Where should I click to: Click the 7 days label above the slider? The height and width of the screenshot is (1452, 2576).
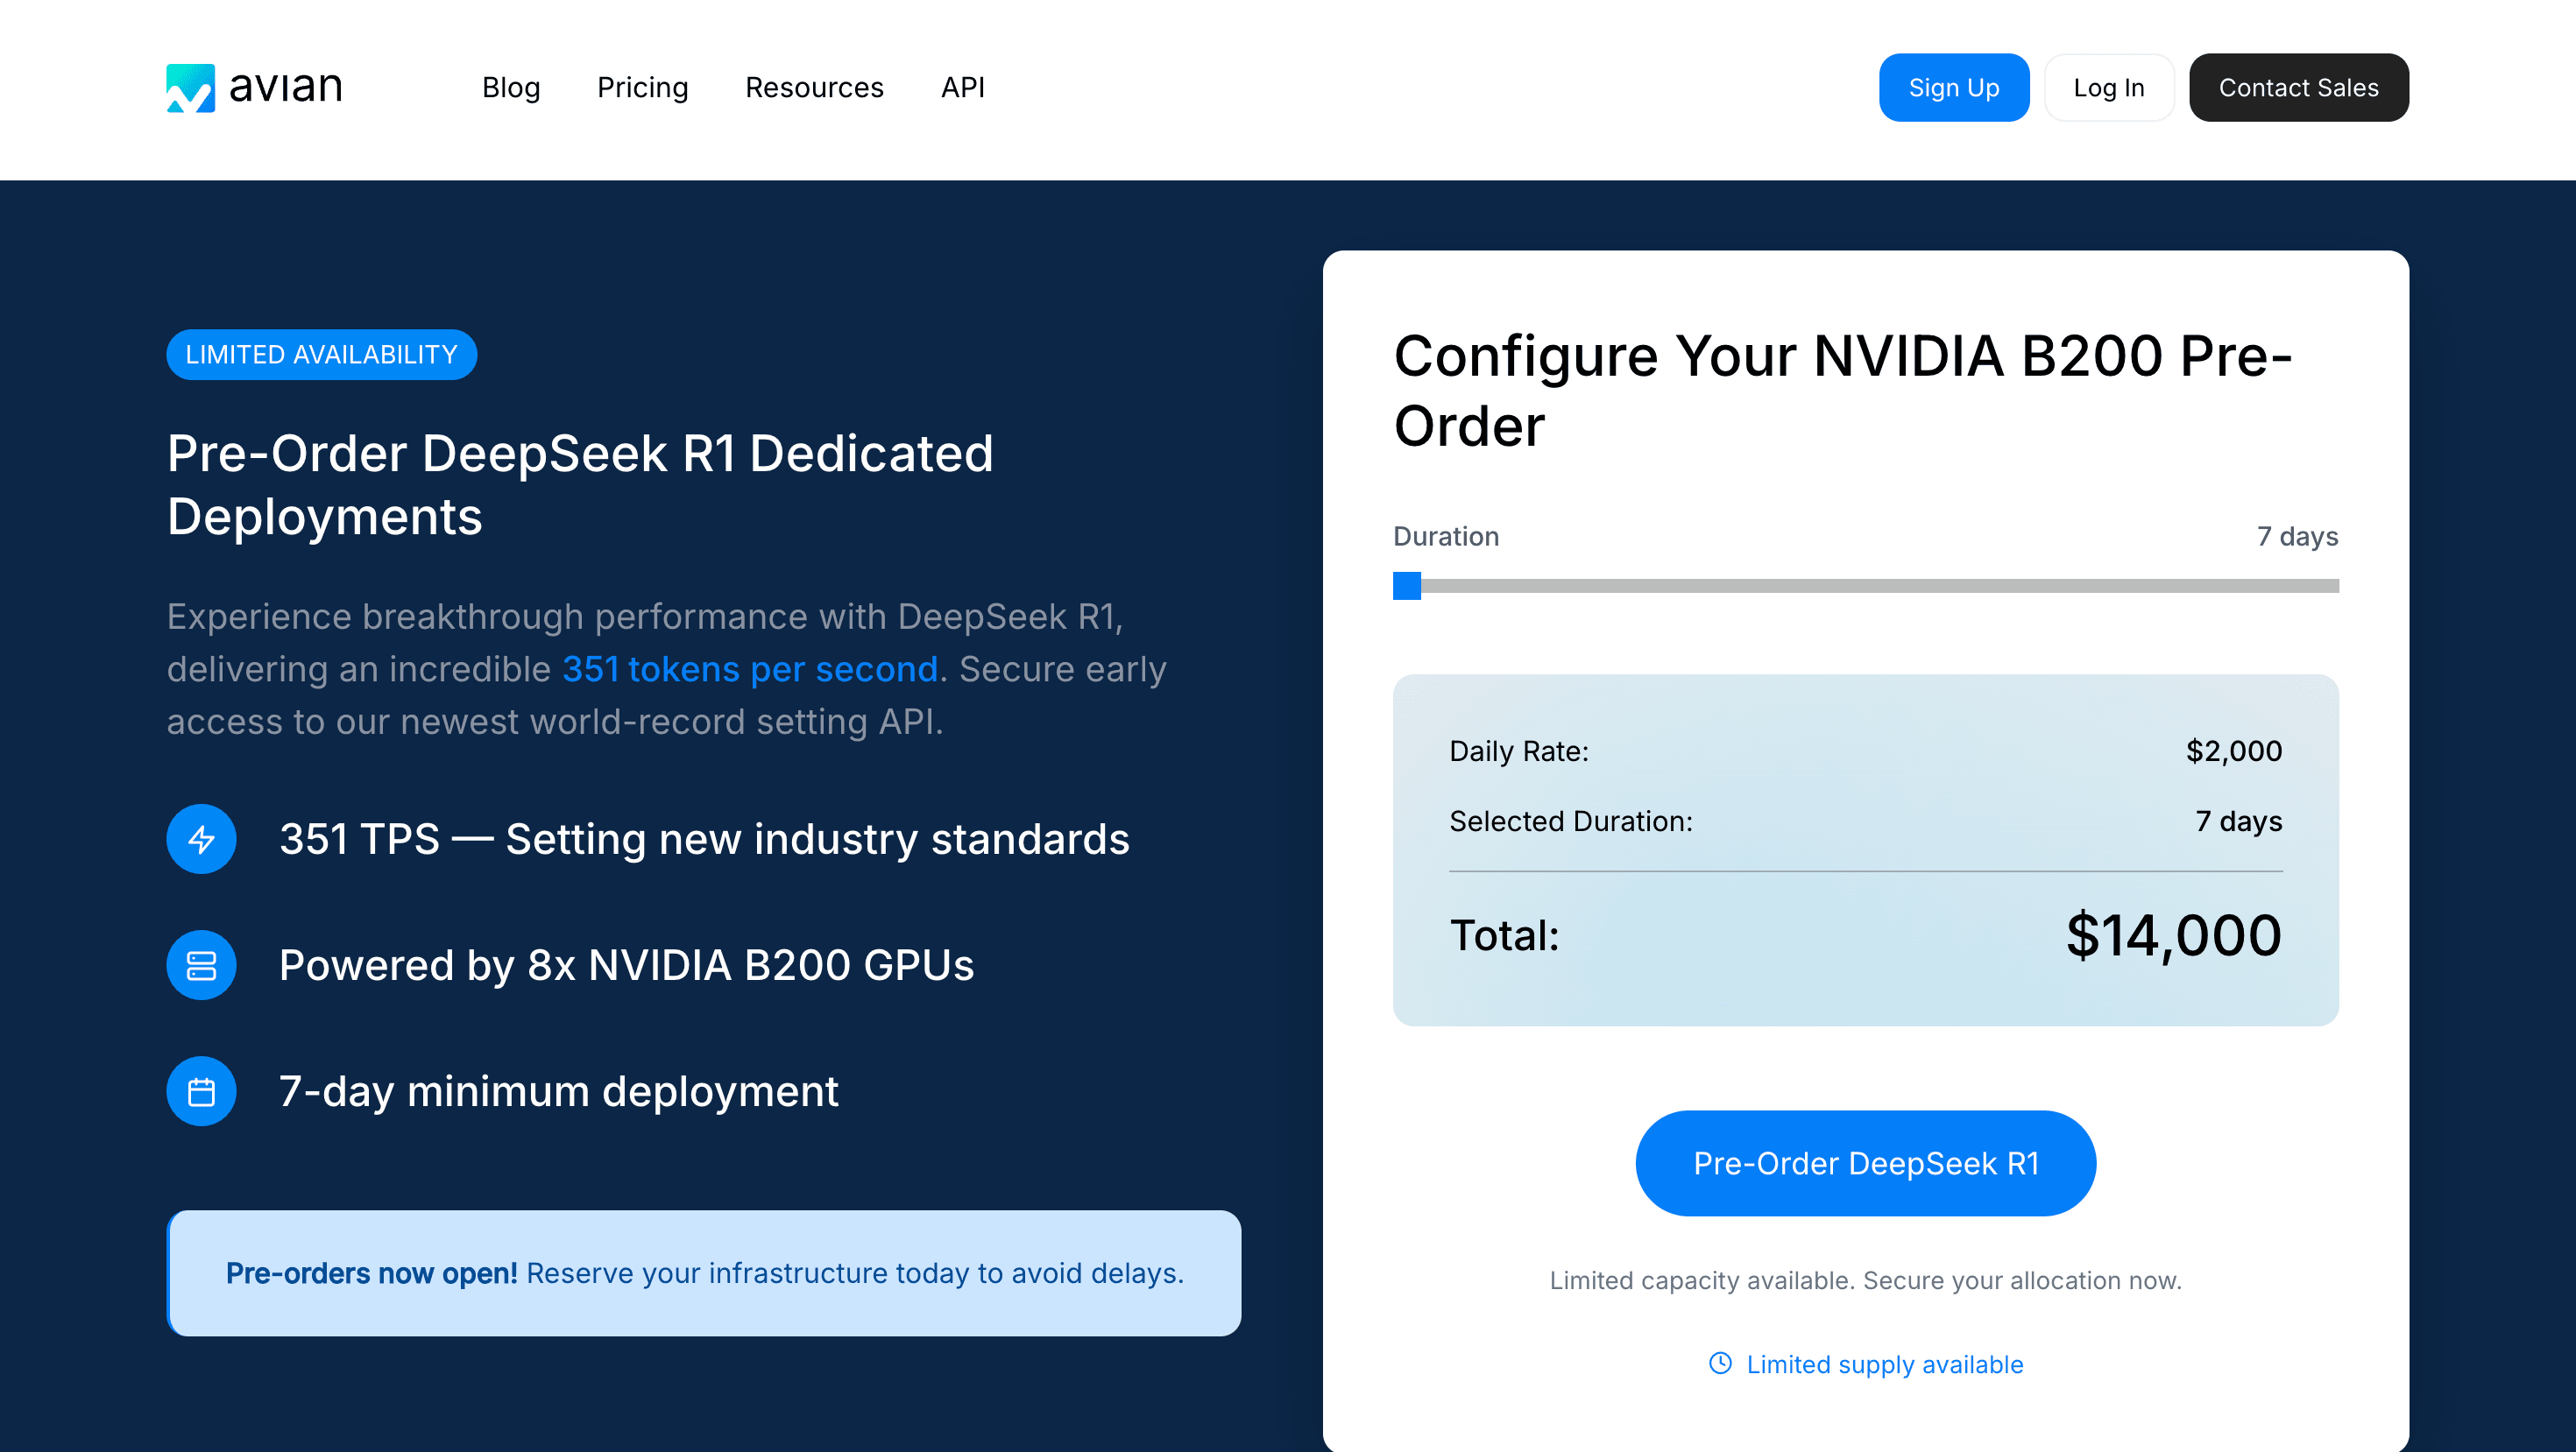pyautogui.click(x=2298, y=537)
